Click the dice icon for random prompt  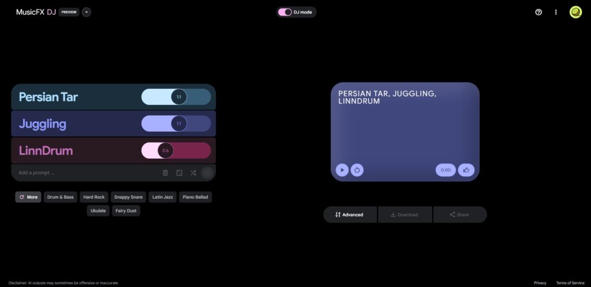179,173
